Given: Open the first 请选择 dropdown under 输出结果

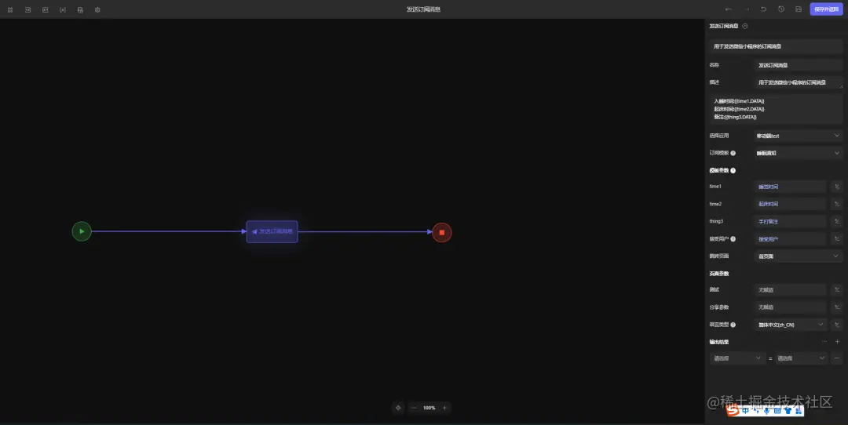Looking at the screenshot, I should coord(737,358).
